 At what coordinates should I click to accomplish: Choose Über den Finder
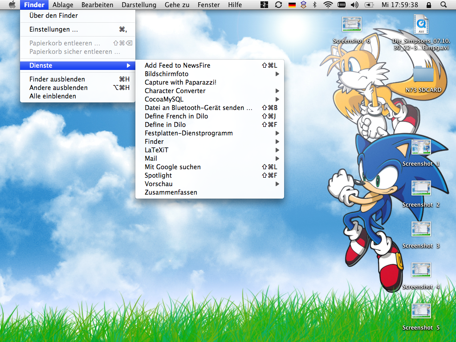pyautogui.click(x=77, y=16)
